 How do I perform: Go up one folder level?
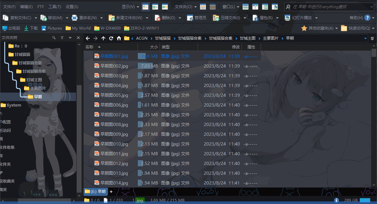[x=103, y=38]
